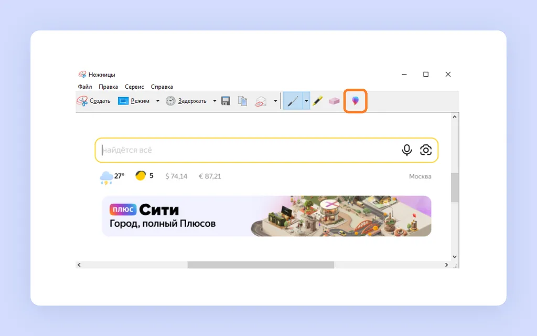The height and width of the screenshot is (336, 537).
Task: Select the Pen tool
Action: (293, 101)
